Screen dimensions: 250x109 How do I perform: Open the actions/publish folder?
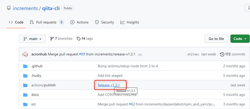pyautogui.click(x=43, y=85)
